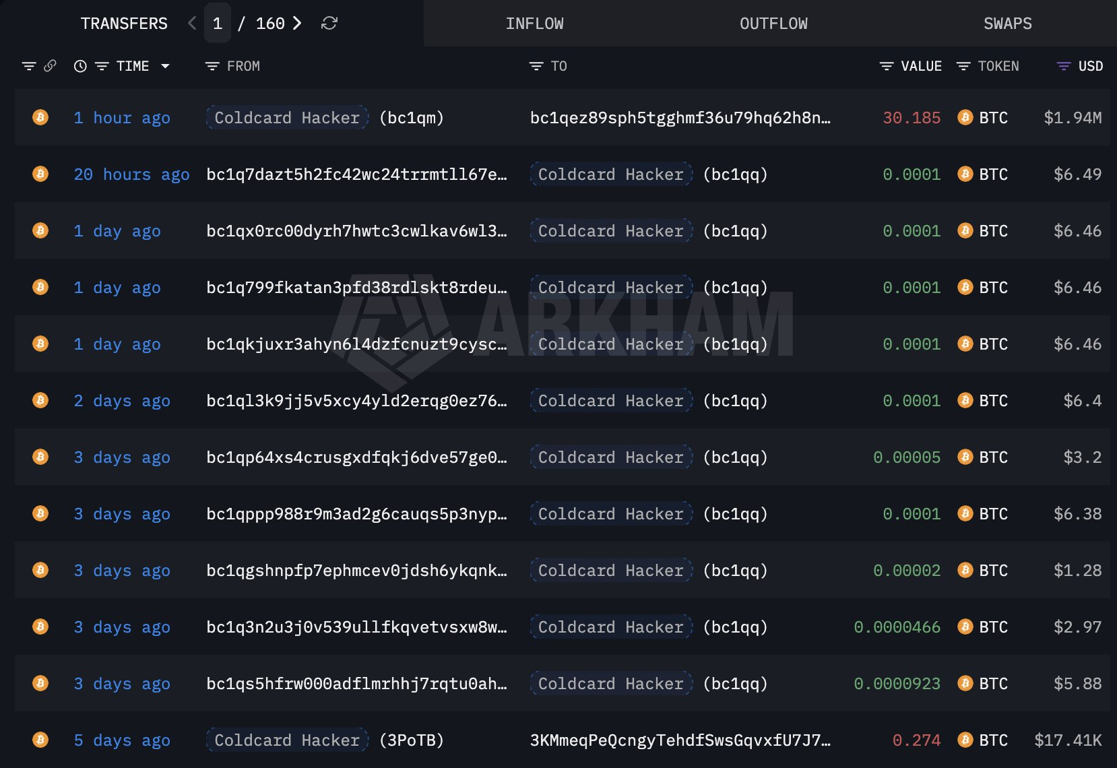Open the '1 hour ago' transaction link
Viewport: 1117px width, 768px height.
click(122, 118)
